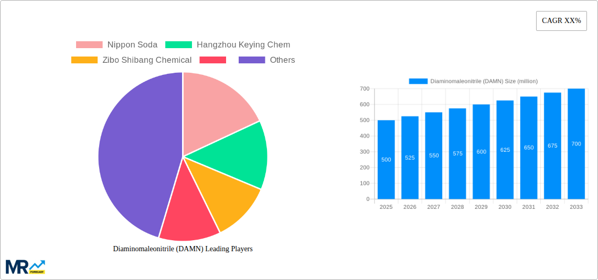598x280 pixels.
Task: Click the 300 y-axis label
Action: pyautogui.click(x=365, y=152)
